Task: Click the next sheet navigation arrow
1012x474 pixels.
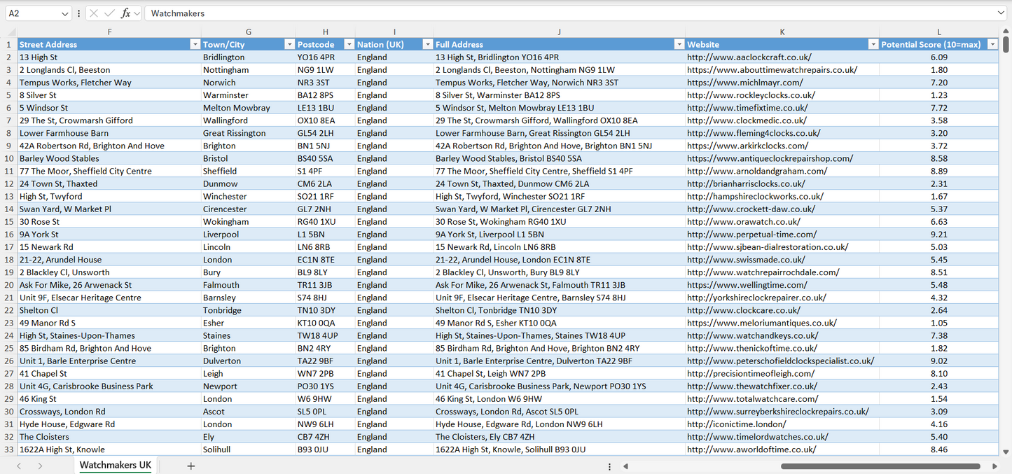Action: [40, 464]
